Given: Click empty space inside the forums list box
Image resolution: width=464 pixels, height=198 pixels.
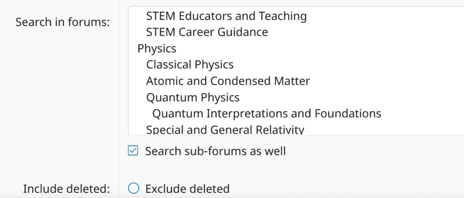Looking at the screenshot, I should [408, 69].
